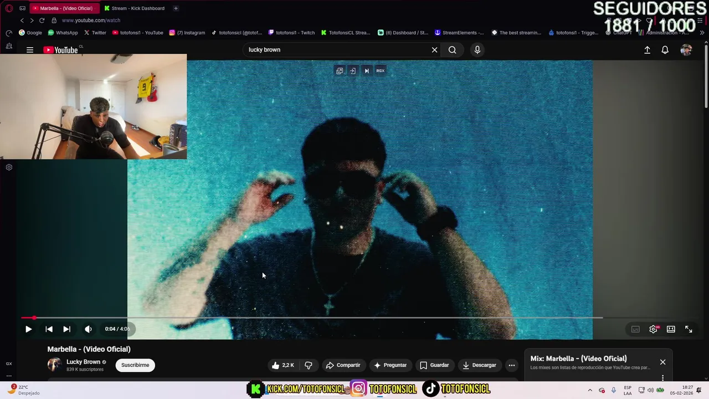The image size is (709, 399).
Task: Open the YouTube create upload icon
Action: pyautogui.click(x=647, y=50)
